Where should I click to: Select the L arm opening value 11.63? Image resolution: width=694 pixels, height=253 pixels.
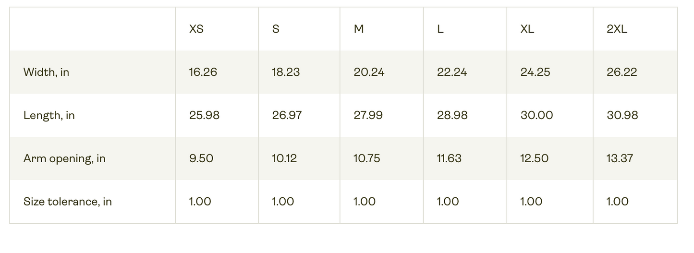449,158
